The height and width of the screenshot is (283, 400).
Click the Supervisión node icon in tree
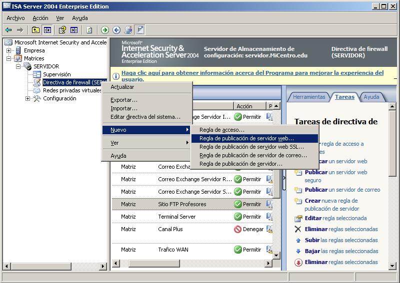click(36, 74)
